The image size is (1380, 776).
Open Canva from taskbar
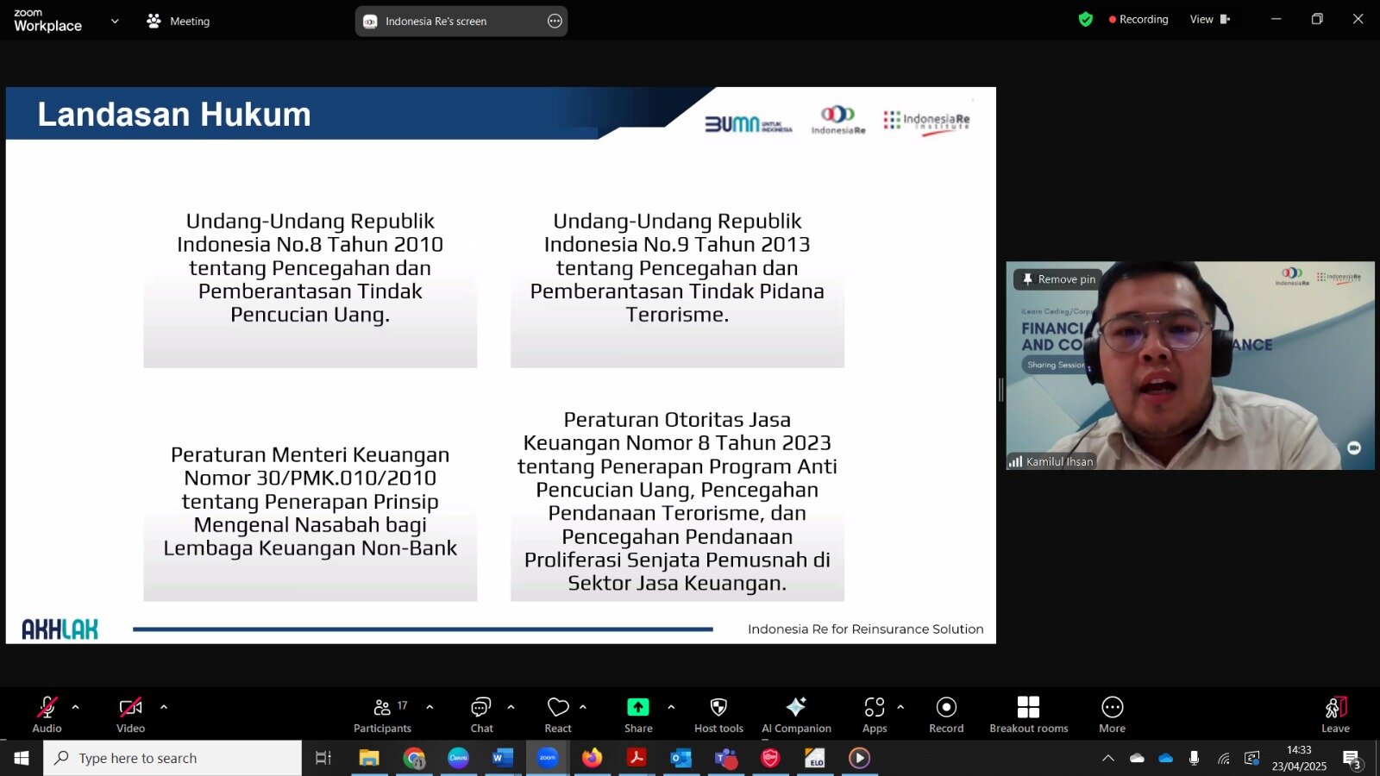(458, 758)
